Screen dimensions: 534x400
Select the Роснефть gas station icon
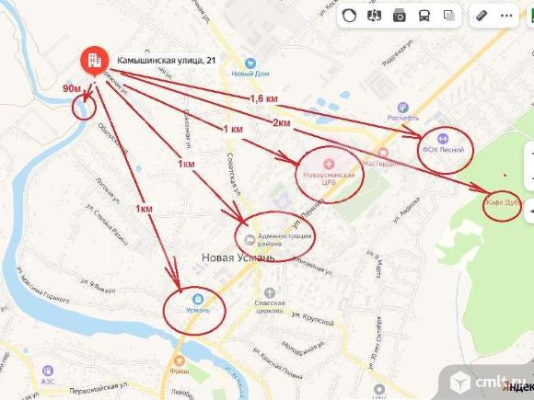point(403,108)
